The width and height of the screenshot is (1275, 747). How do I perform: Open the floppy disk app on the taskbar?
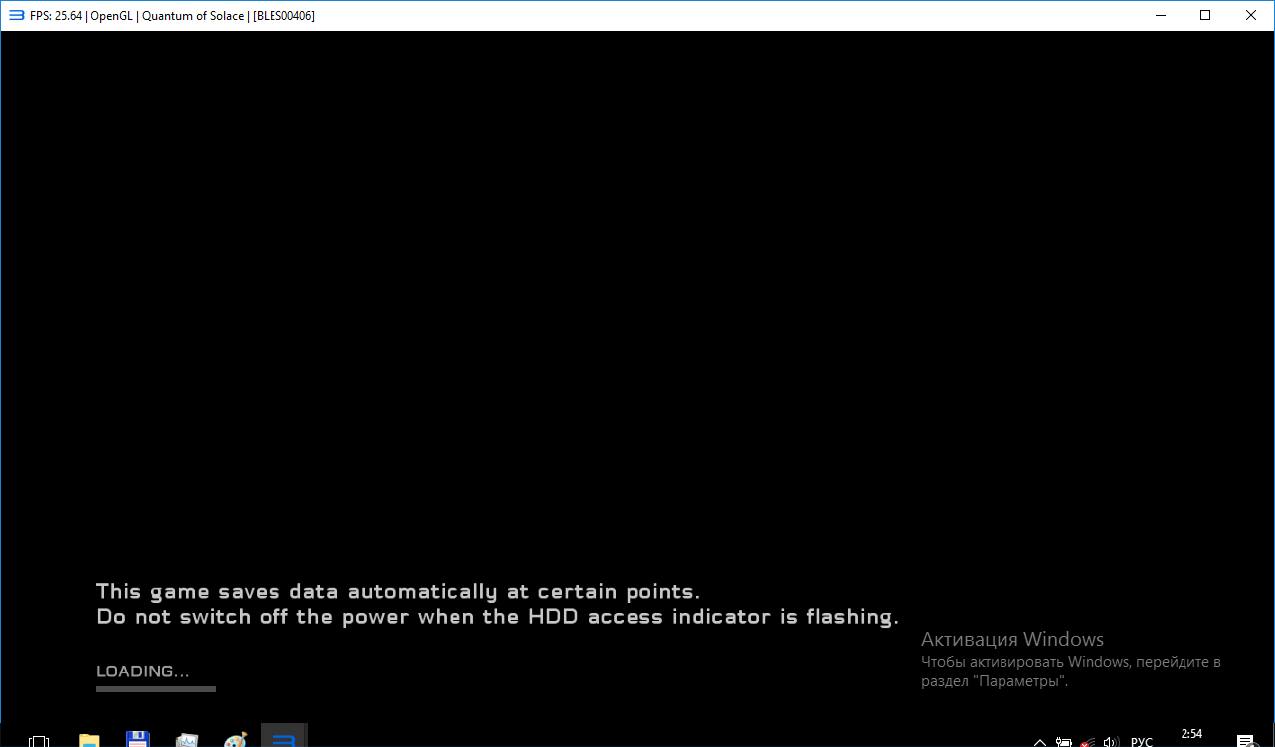click(x=138, y=739)
